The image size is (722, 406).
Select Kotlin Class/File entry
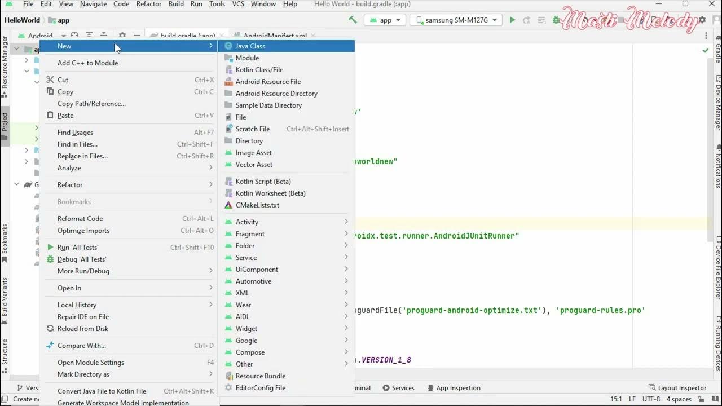point(286,70)
